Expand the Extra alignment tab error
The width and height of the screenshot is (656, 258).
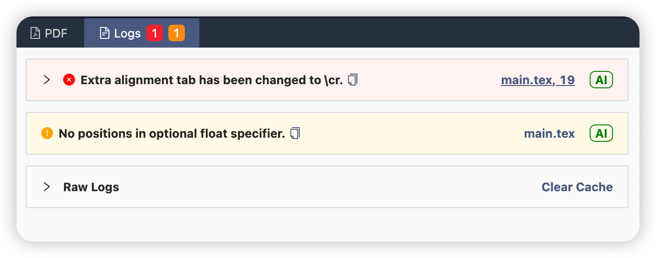(x=47, y=80)
